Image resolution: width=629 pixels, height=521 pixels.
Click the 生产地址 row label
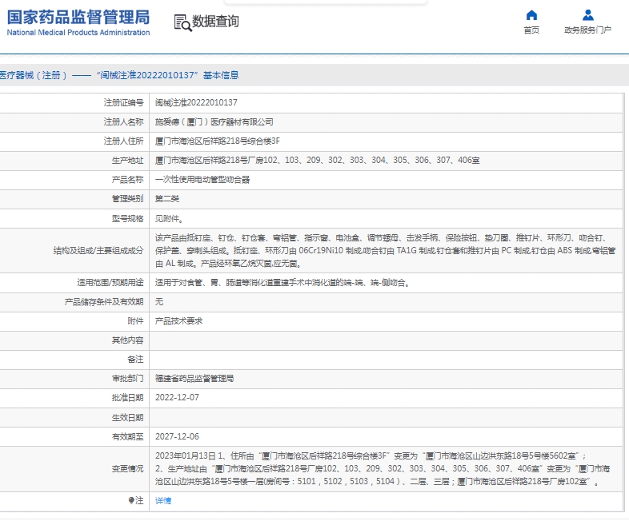(x=127, y=160)
